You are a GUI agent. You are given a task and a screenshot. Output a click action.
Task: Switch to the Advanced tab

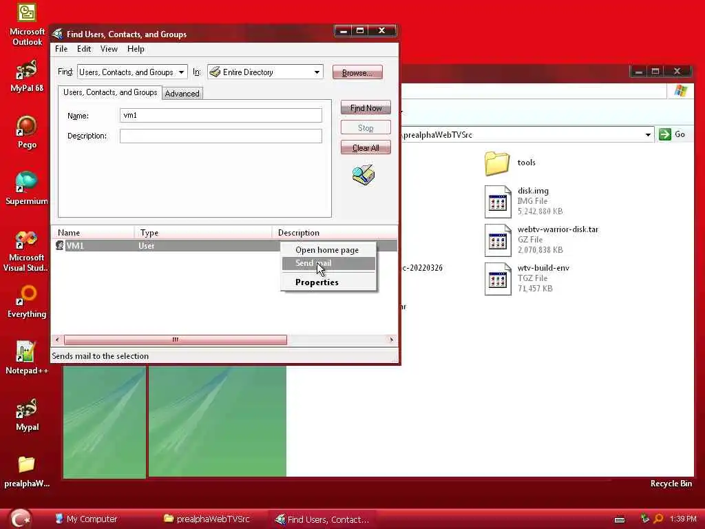coord(182,94)
